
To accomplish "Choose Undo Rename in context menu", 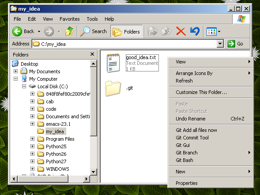I will (211, 119).
